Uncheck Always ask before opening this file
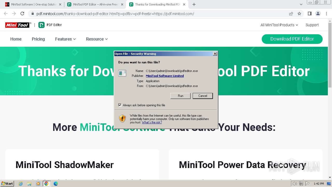The width and height of the screenshot is (332, 187). 120,105
